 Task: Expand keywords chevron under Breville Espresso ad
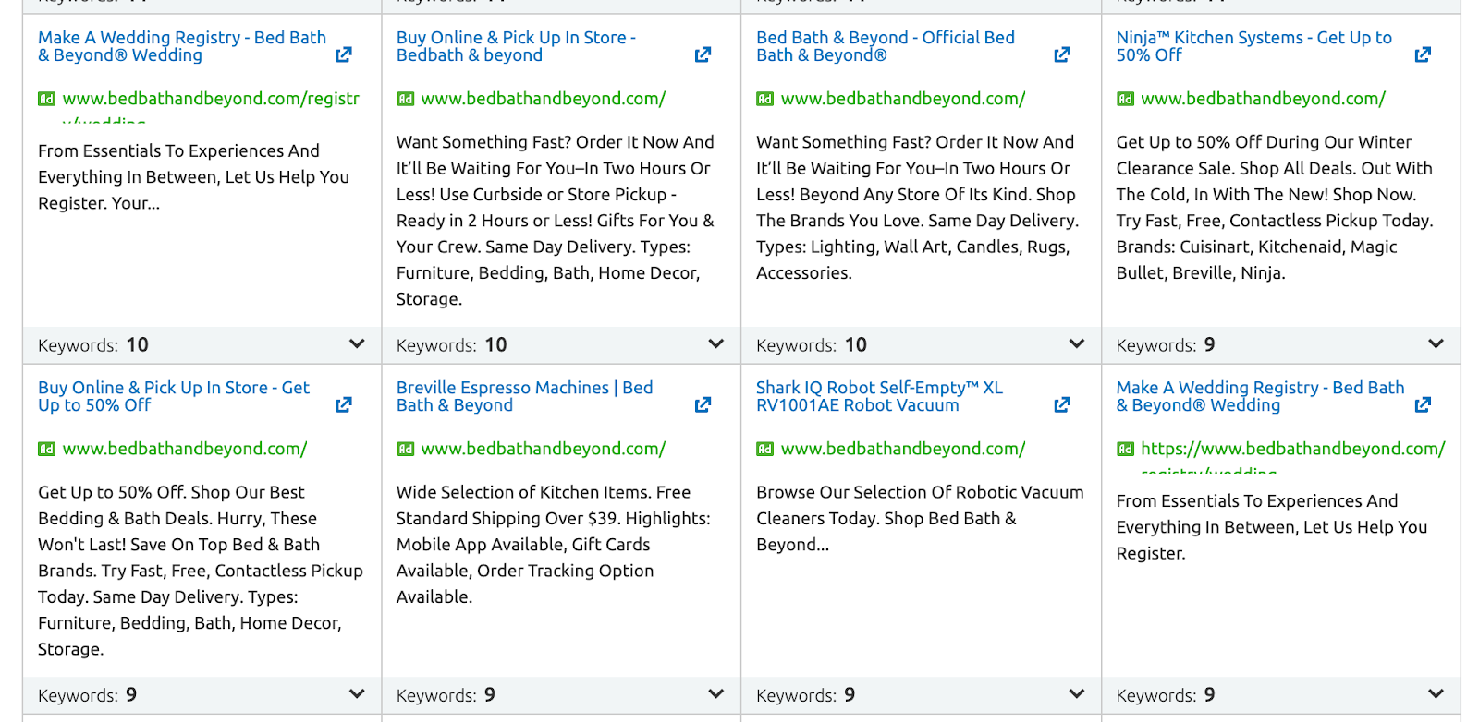tap(715, 693)
